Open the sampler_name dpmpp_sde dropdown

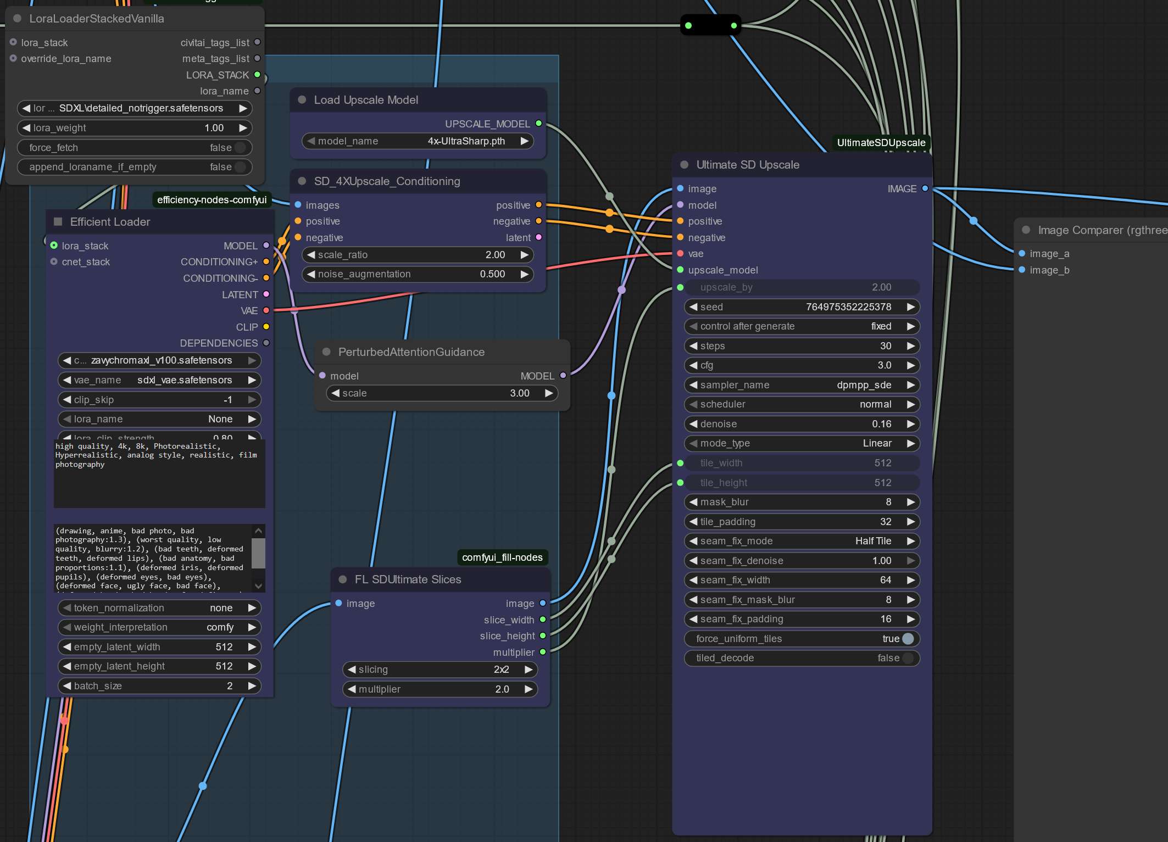tap(802, 384)
